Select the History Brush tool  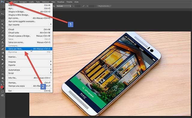click(x=2, y=46)
